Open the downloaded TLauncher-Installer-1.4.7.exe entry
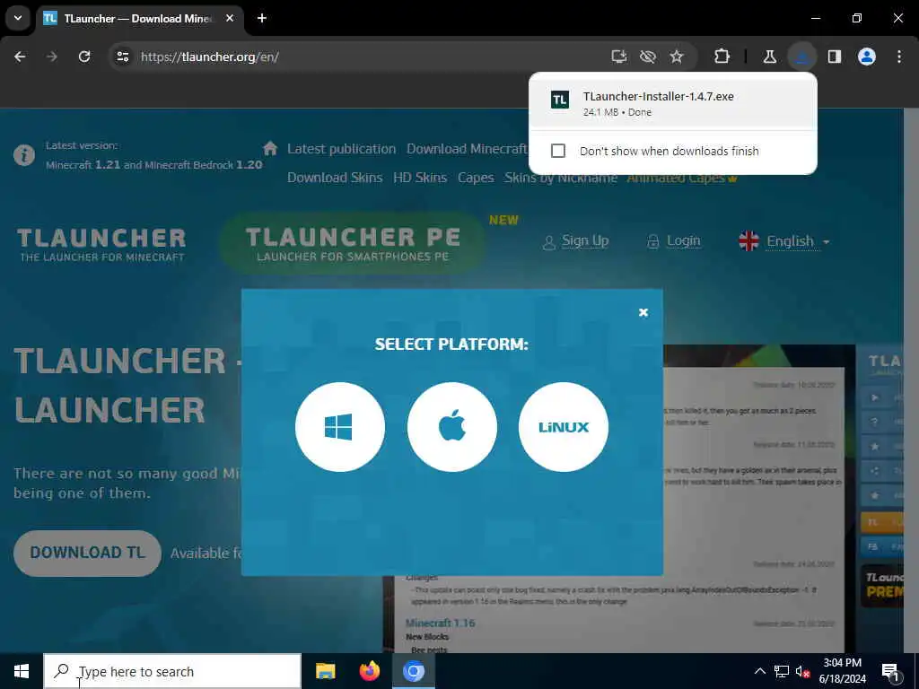This screenshot has height=689, width=919. (x=672, y=103)
